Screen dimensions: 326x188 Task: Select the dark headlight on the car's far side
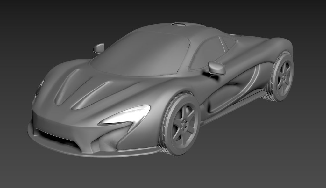(x=39, y=89)
